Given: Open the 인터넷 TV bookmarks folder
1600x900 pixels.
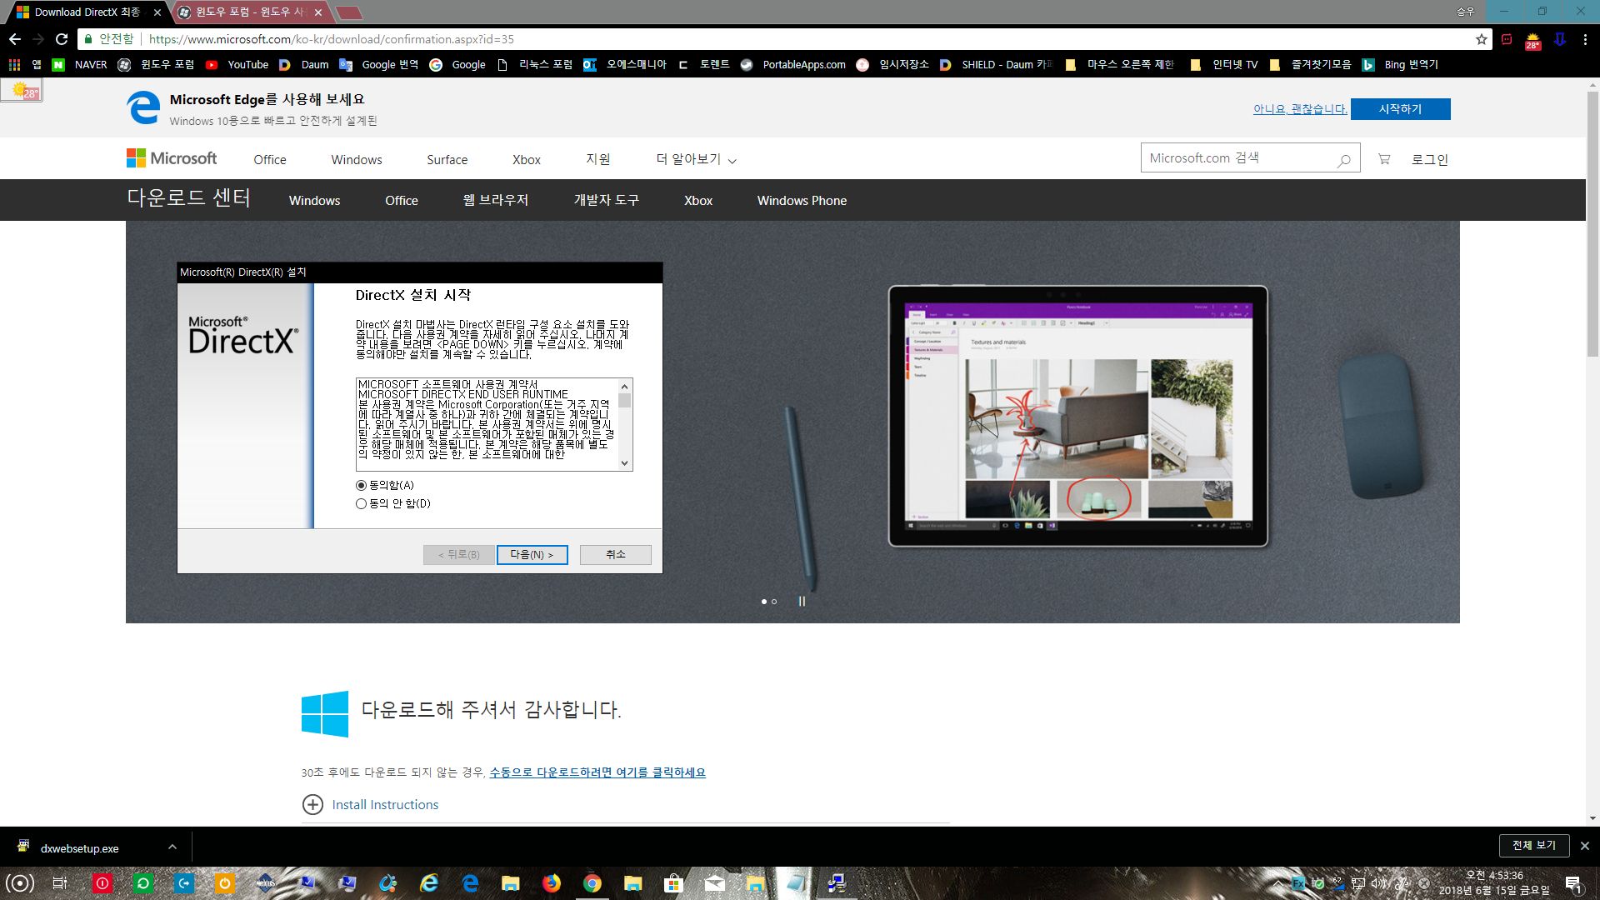Looking at the screenshot, I should (x=1224, y=64).
